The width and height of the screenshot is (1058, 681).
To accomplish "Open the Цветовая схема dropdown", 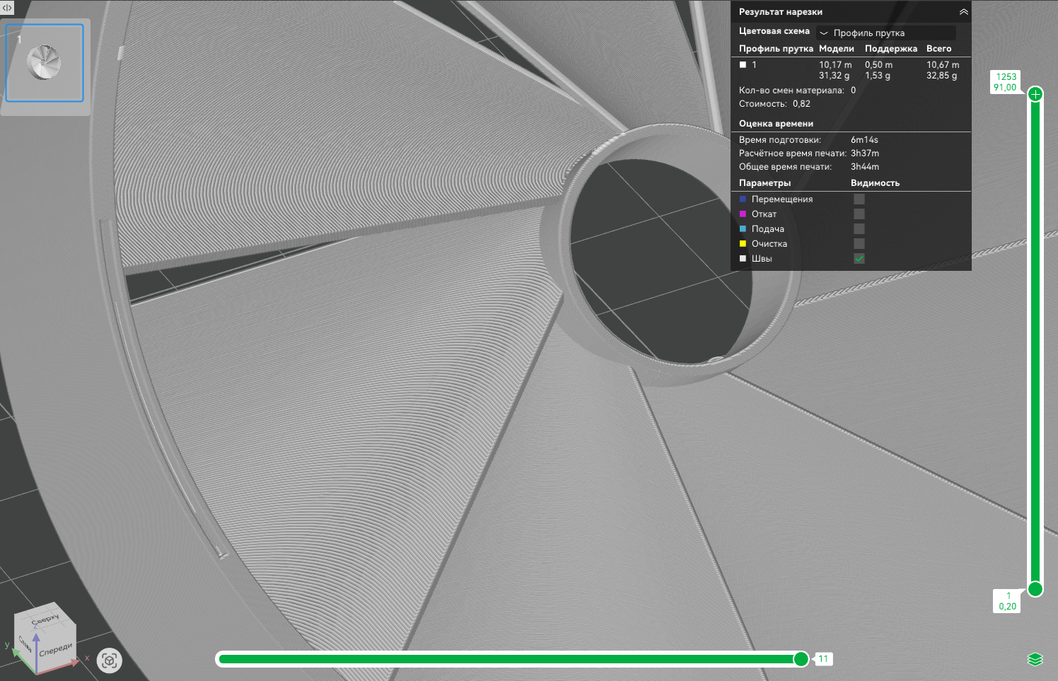I will pyautogui.click(x=886, y=33).
